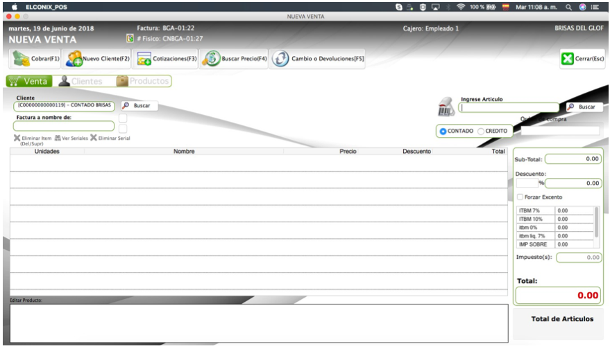Image resolution: width=610 pixels, height=353 pixels.
Task: Click Ver Seriales binoculars icon
Action: point(58,138)
